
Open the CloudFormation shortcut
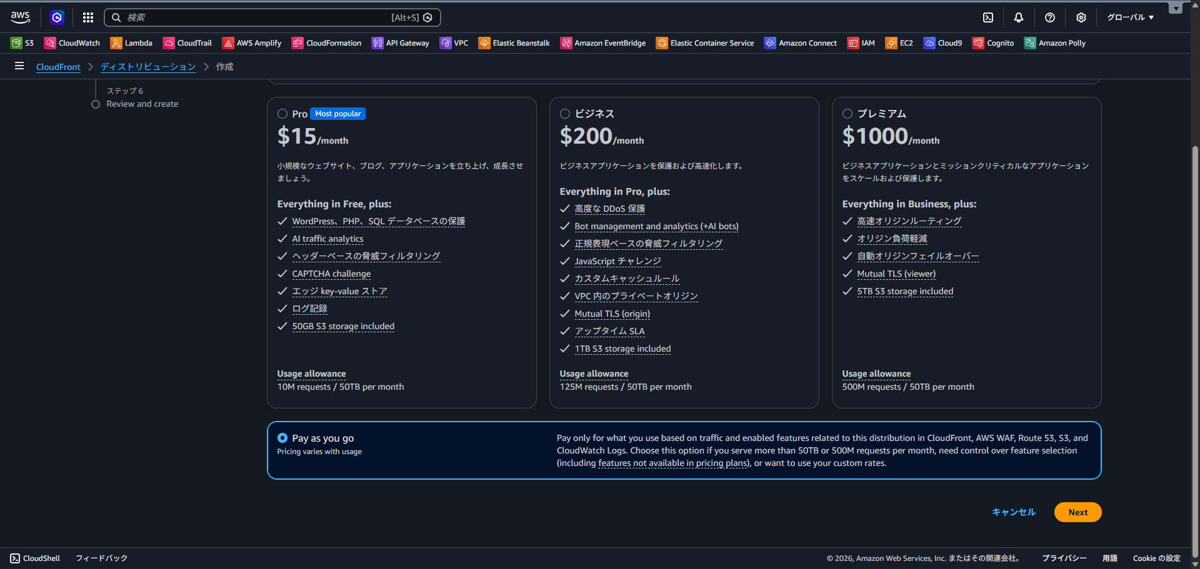pos(326,43)
